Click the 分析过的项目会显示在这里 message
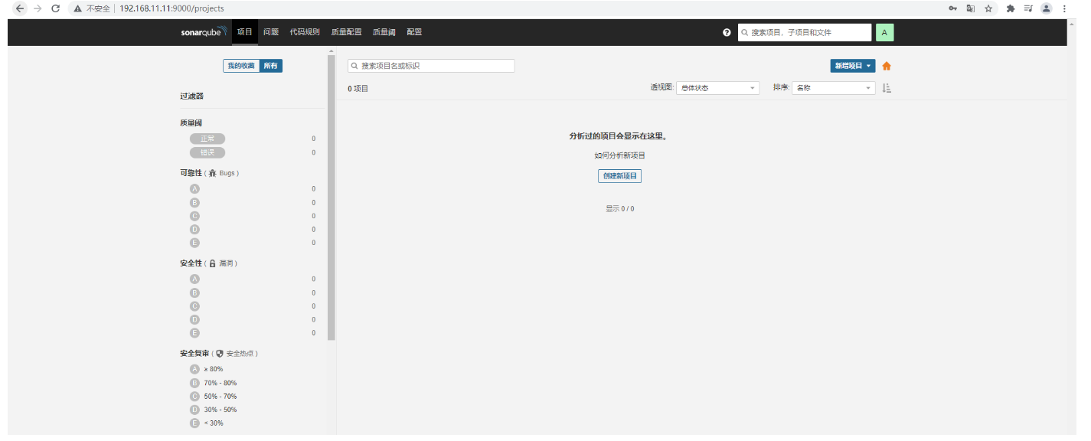The width and height of the screenshot is (1091, 441). pyautogui.click(x=619, y=136)
